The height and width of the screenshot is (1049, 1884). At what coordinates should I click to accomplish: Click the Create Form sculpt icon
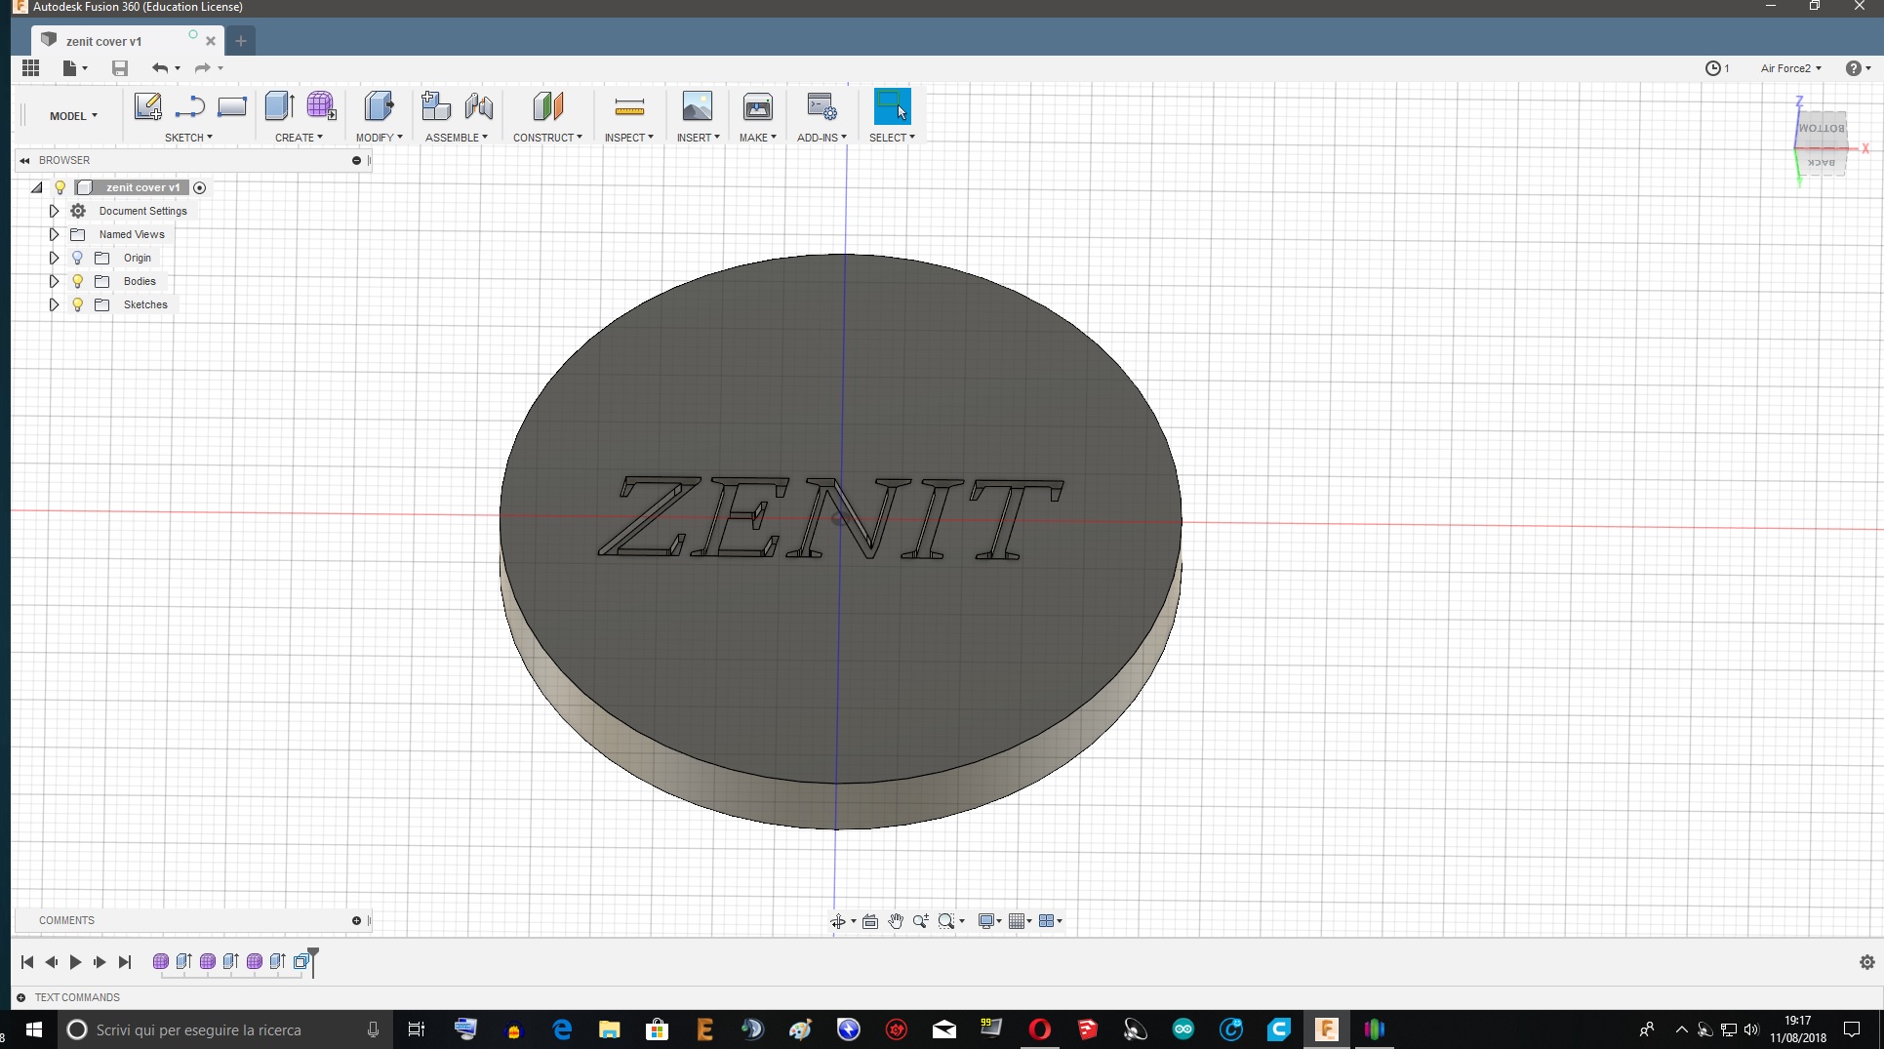click(x=321, y=106)
